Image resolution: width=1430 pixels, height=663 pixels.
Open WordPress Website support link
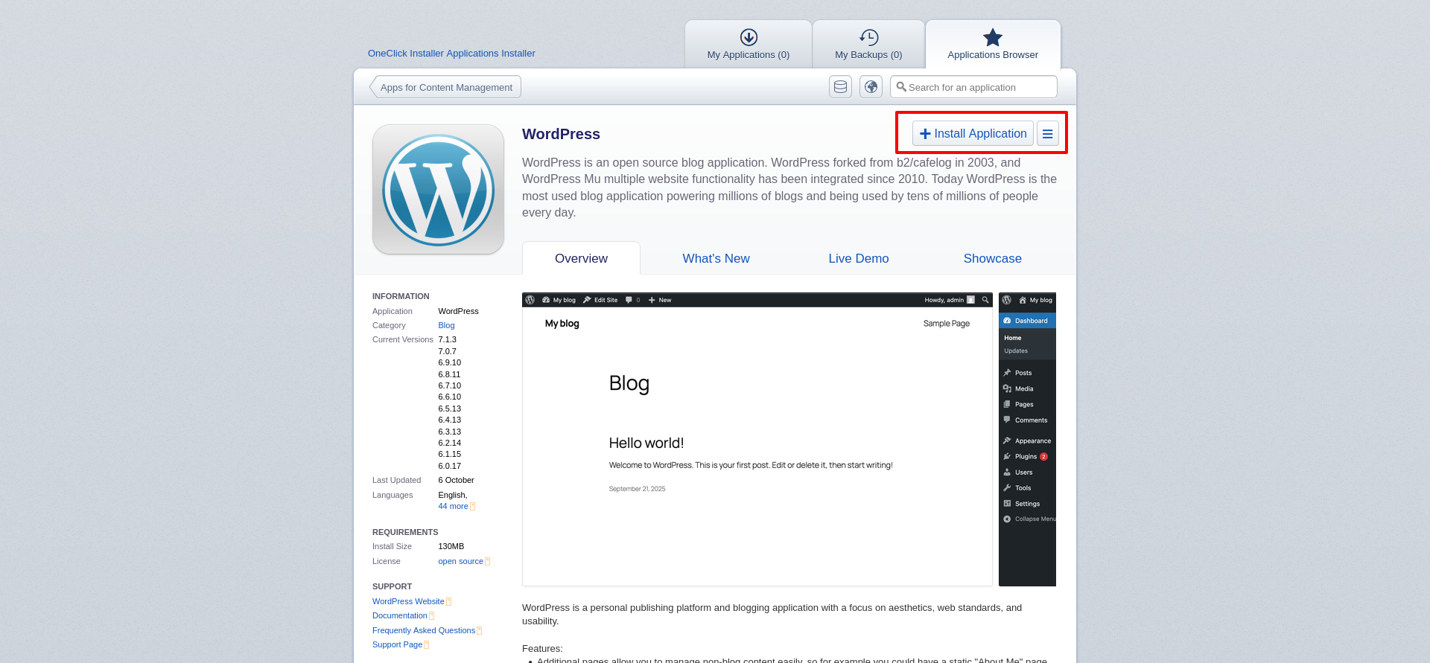[408, 602]
